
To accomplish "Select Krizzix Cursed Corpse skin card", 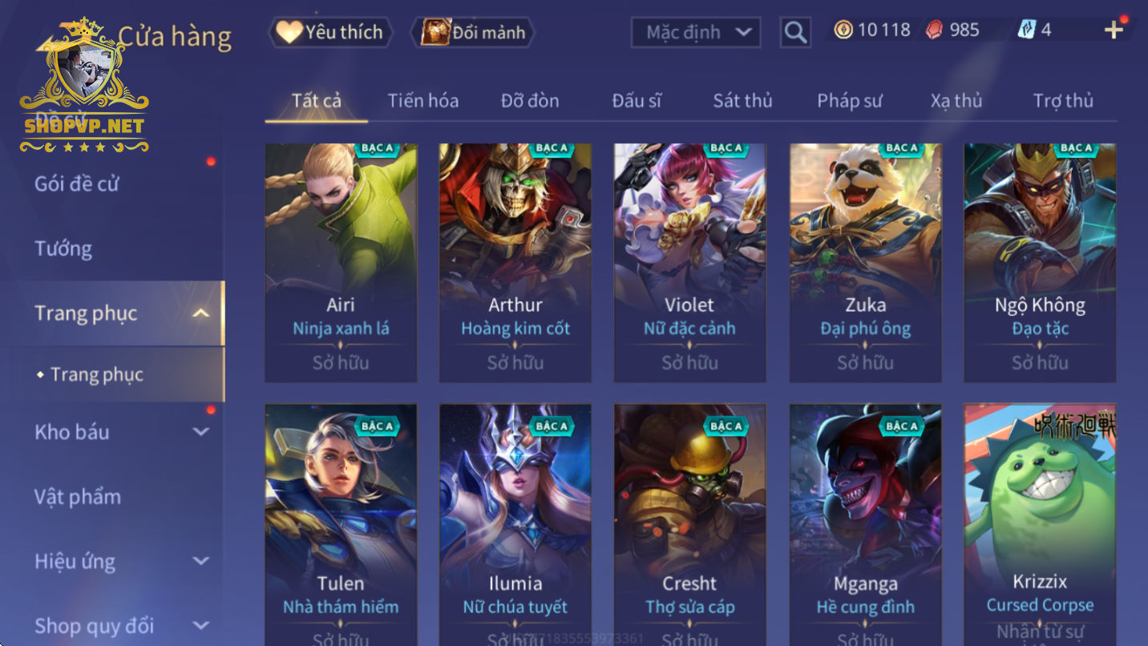I will (1040, 525).
